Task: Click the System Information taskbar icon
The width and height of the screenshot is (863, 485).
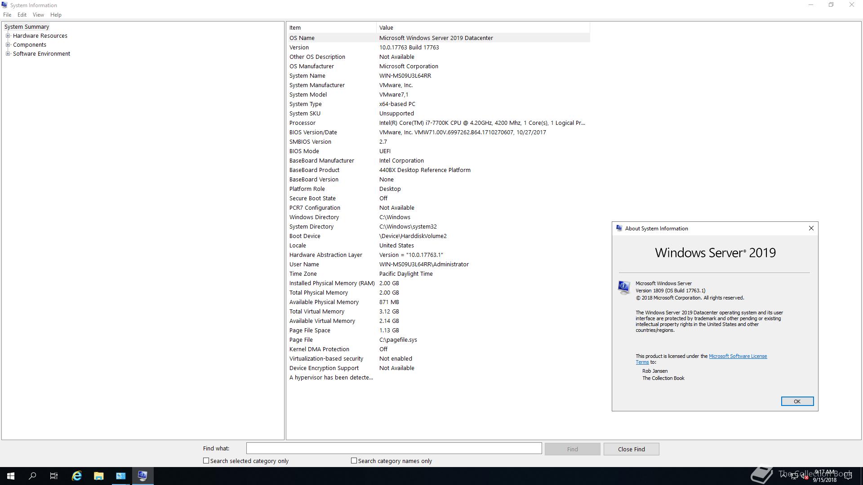Action: (x=143, y=476)
